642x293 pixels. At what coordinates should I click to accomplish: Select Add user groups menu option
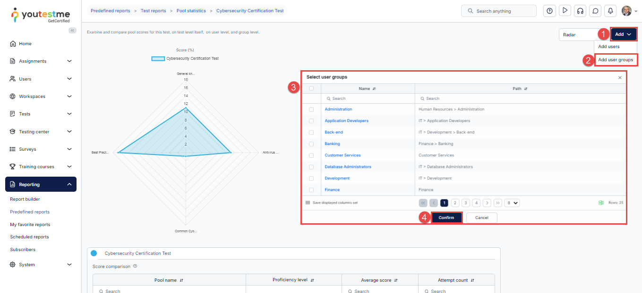616,60
